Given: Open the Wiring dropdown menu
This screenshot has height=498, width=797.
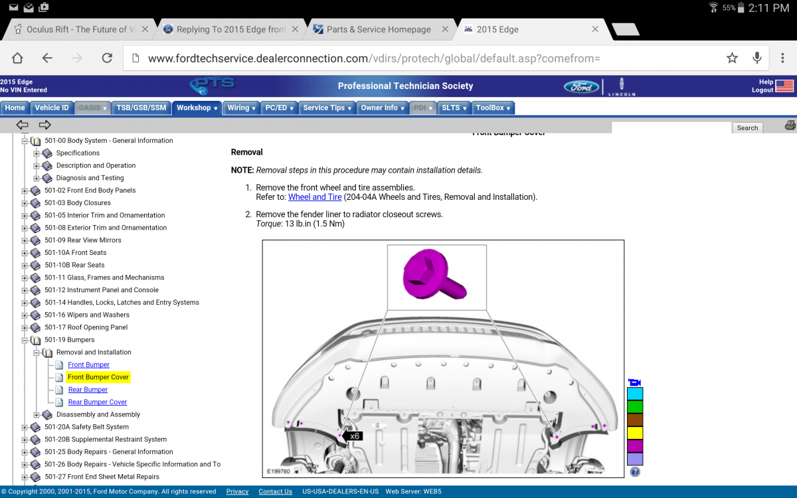Looking at the screenshot, I should (241, 108).
